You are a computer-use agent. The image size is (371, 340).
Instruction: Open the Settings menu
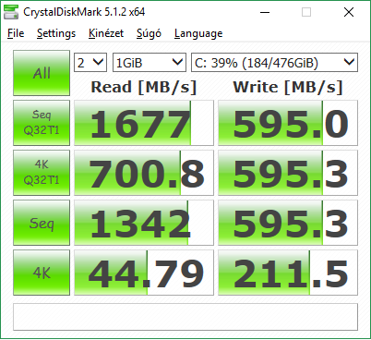coord(56,33)
